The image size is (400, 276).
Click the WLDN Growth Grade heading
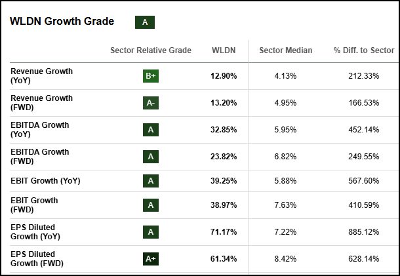(x=62, y=22)
